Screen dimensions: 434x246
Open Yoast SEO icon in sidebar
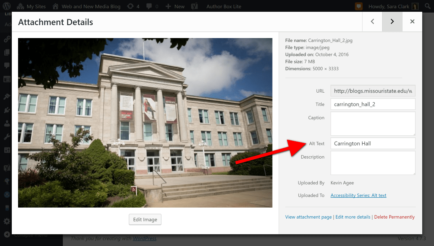pyautogui.click(x=7, y=168)
